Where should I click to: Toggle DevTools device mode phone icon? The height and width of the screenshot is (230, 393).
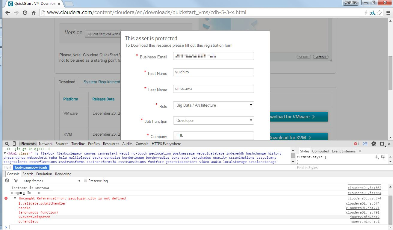14,144
